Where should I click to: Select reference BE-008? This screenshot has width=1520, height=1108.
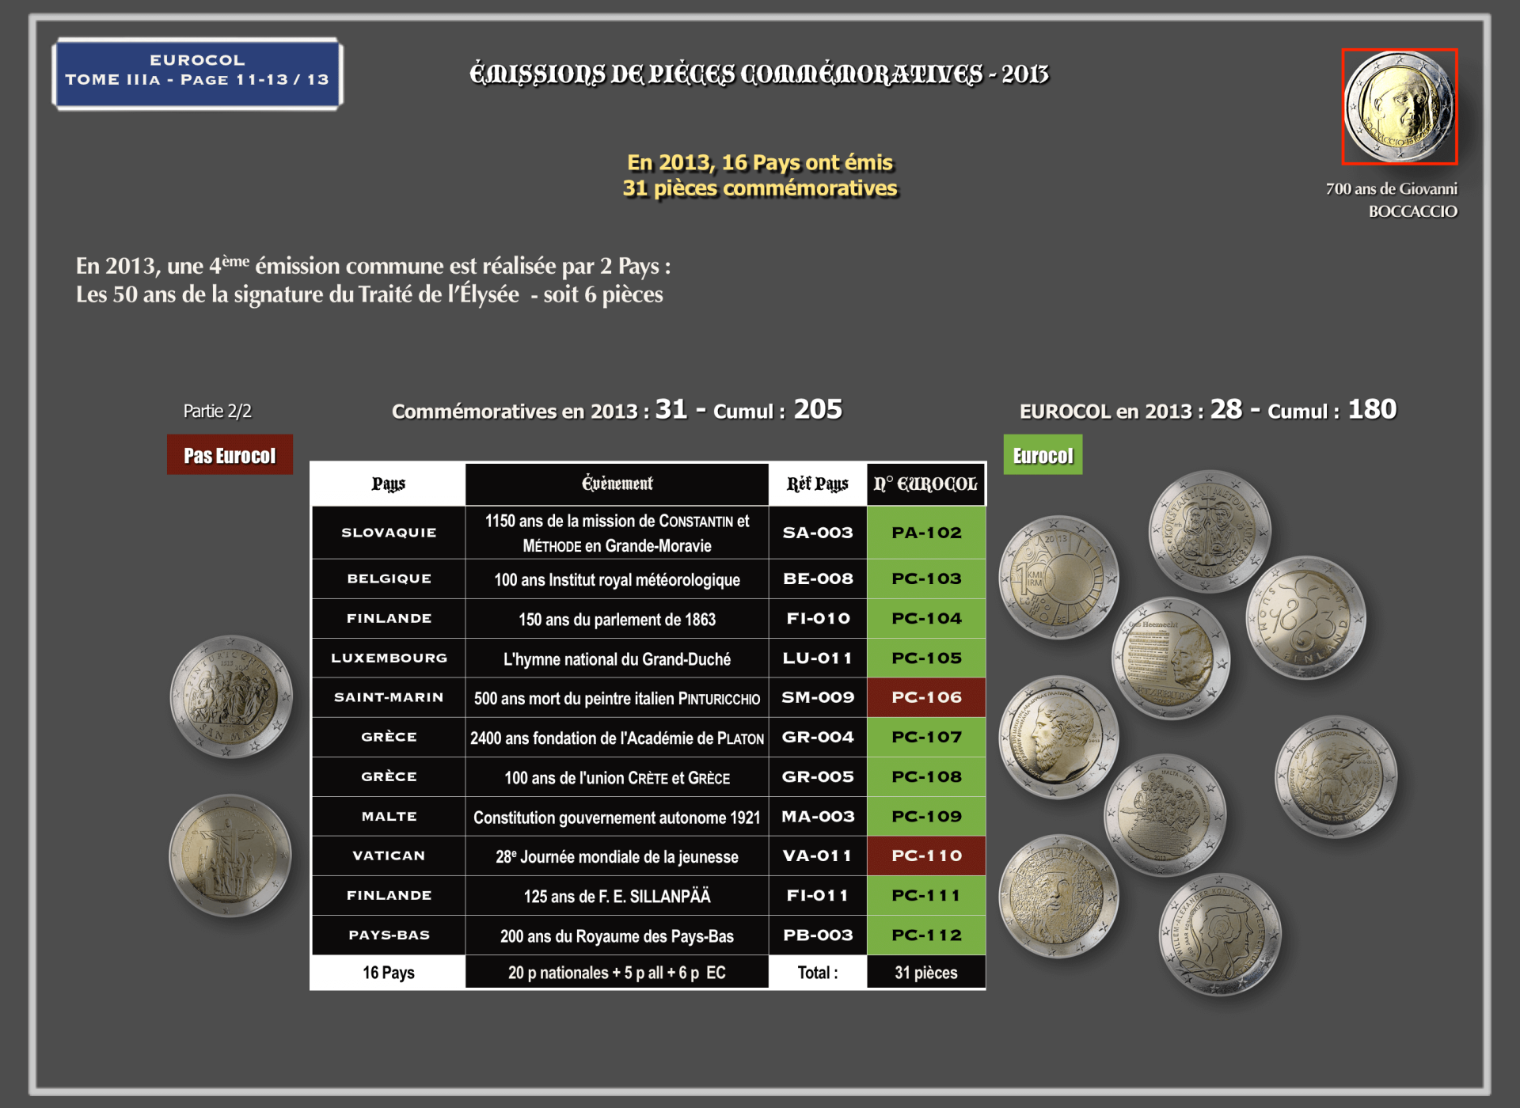coord(818,579)
